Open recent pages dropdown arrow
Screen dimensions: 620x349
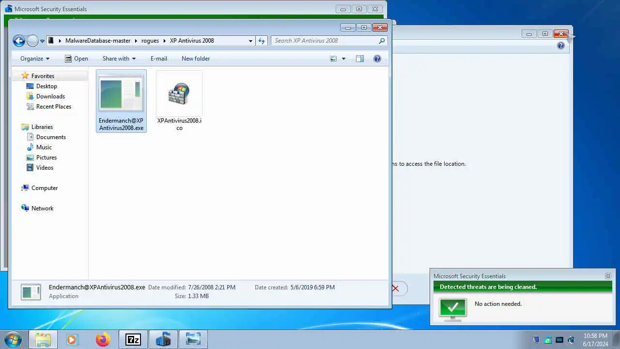tap(42, 41)
